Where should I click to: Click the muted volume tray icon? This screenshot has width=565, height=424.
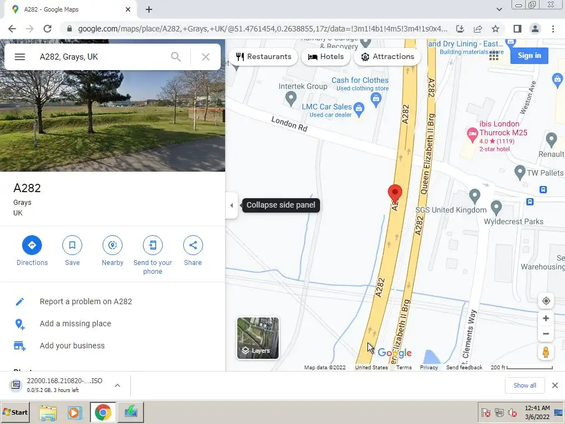(511, 412)
